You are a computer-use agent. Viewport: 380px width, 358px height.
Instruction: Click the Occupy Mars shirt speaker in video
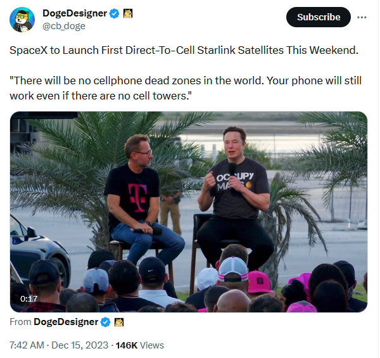click(235, 194)
